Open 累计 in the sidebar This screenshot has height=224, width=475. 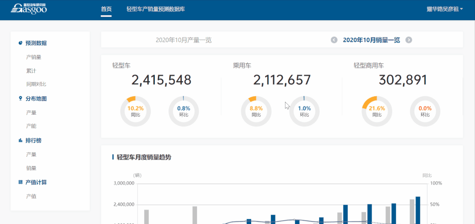tap(31, 71)
